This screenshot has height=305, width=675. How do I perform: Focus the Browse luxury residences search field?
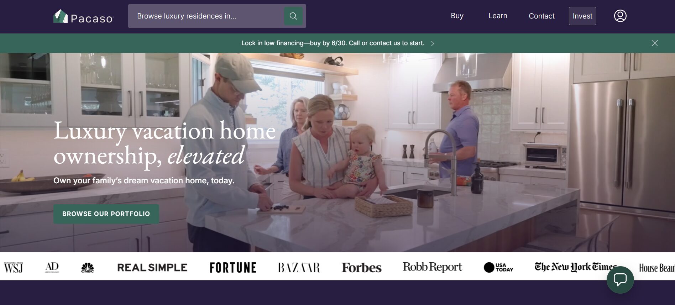click(x=206, y=16)
